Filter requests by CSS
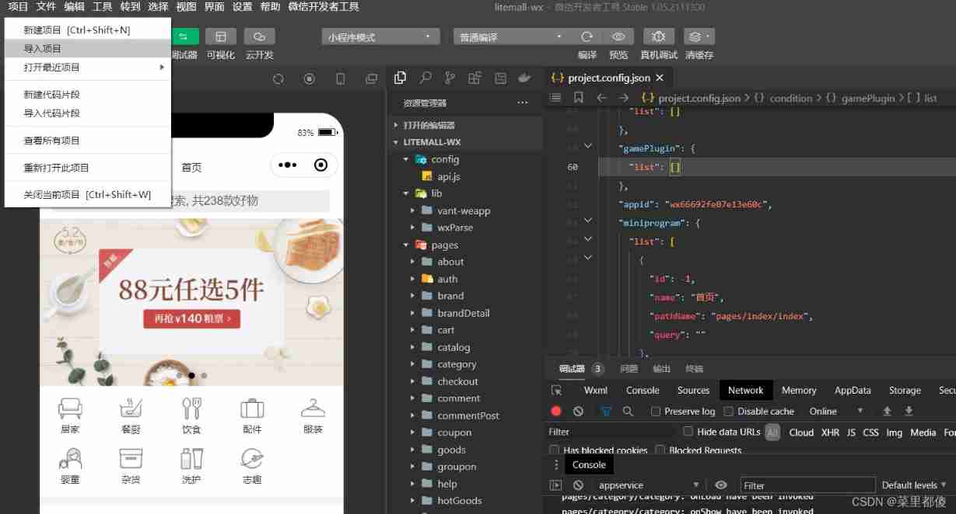956x514 pixels. tap(870, 432)
